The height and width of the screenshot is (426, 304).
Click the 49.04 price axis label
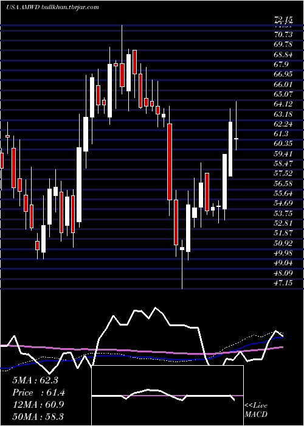click(x=283, y=263)
